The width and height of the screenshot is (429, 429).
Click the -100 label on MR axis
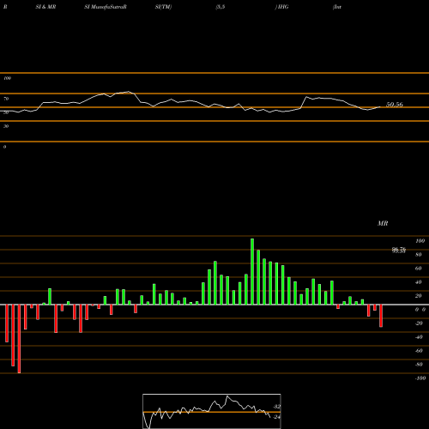click(x=420, y=378)
